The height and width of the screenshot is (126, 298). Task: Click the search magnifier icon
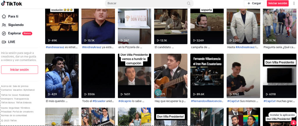[189, 3]
